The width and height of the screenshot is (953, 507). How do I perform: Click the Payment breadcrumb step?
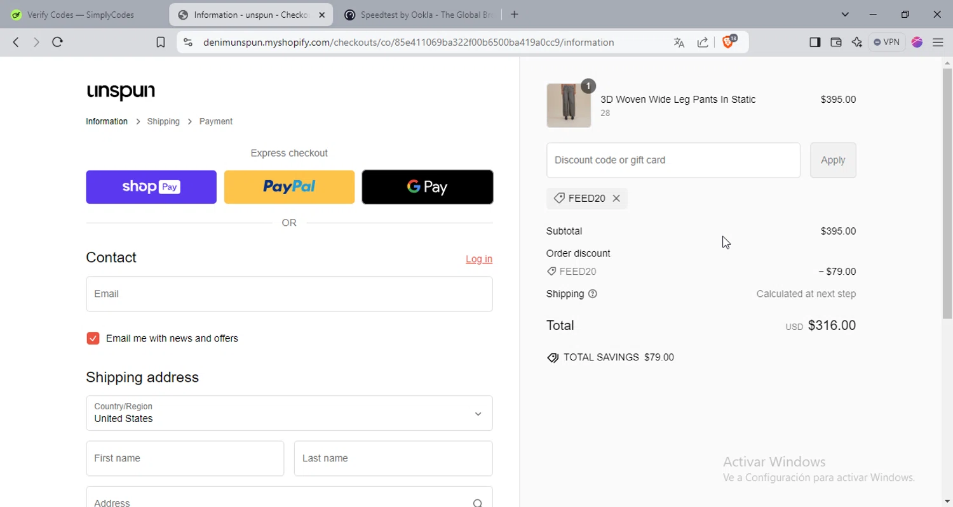coord(216,121)
